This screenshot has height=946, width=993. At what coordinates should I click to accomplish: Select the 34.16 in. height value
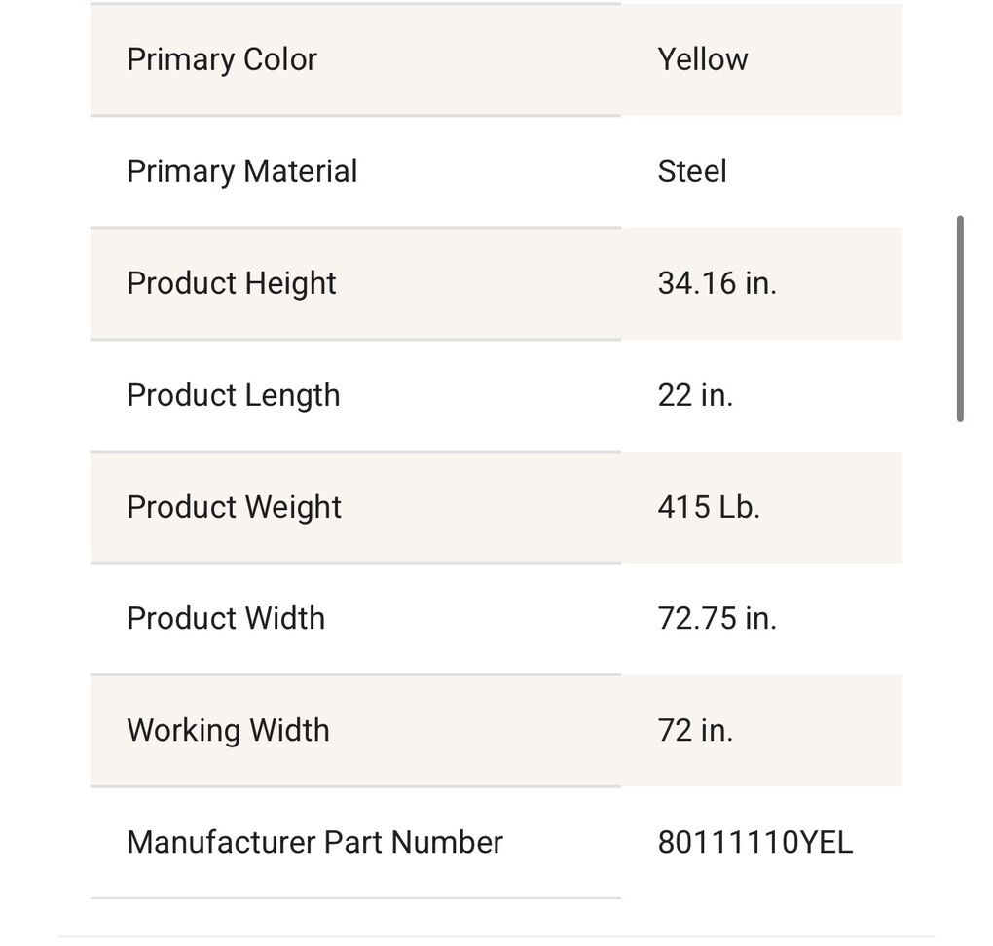pos(717,283)
